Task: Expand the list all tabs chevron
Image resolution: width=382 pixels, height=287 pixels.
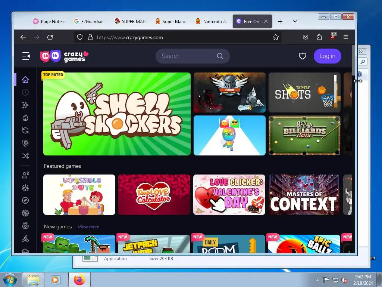Action: pyautogui.click(x=295, y=21)
